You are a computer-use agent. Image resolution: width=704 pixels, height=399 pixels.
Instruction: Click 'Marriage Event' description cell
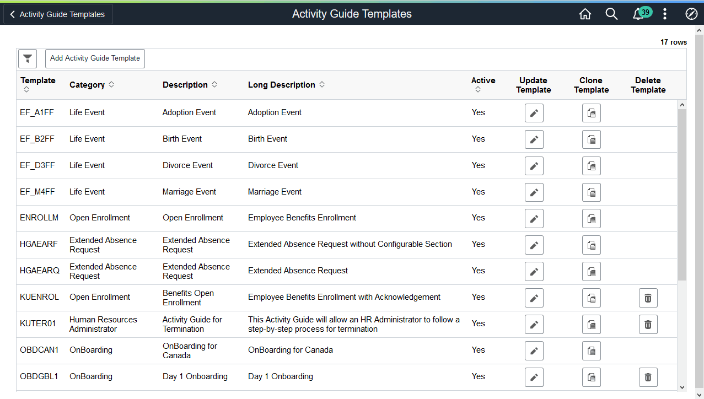point(189,192)
